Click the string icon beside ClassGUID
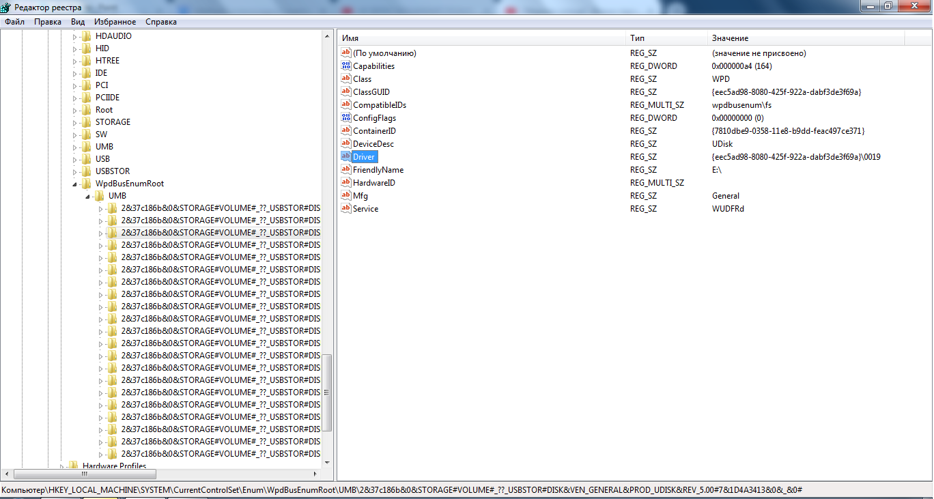This screenshot has width=934, height=499. coord(345,92)
